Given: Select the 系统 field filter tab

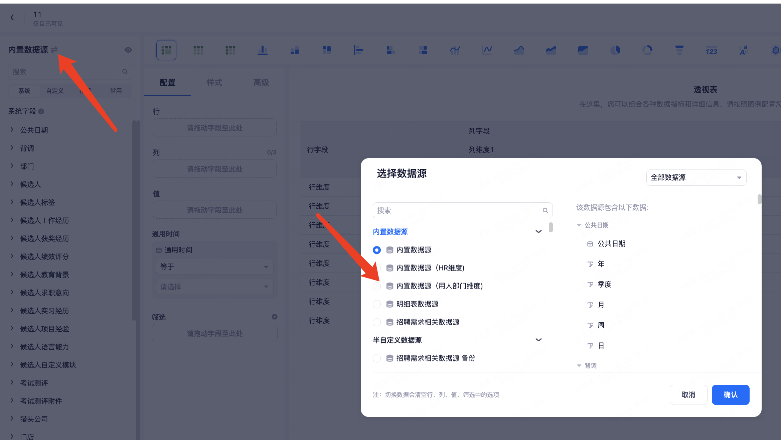Looking at the screenshot, I should tap(24, 91).
